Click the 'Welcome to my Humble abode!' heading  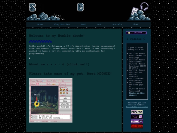point(57,36)
